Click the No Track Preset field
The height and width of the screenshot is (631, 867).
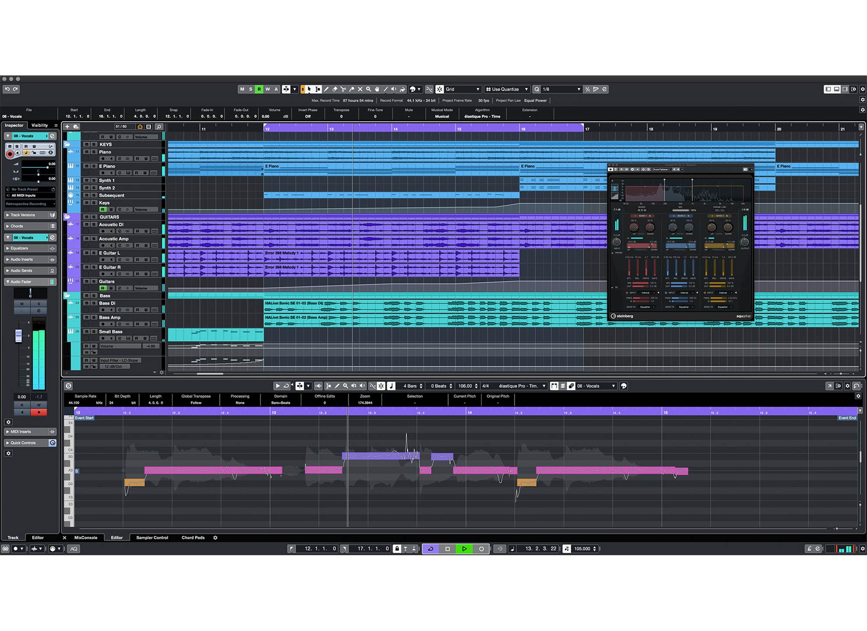[x=30, y=189]
